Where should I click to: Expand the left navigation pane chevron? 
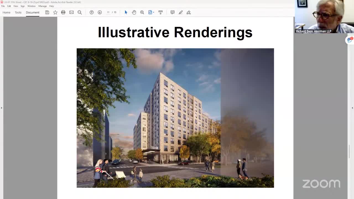tap(1, 108)
